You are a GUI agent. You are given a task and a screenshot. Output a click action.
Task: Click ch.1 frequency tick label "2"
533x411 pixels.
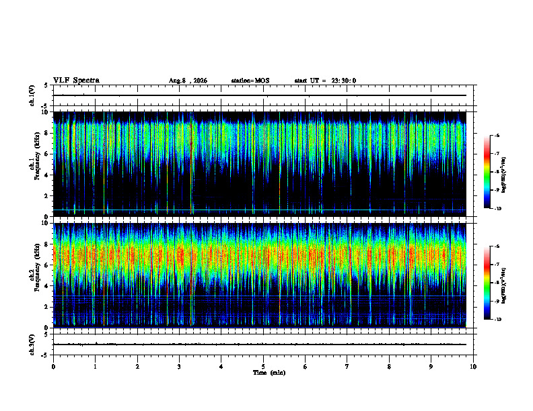[46, 195]
